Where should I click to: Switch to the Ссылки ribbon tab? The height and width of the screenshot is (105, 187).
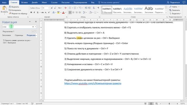pos(54,2)
